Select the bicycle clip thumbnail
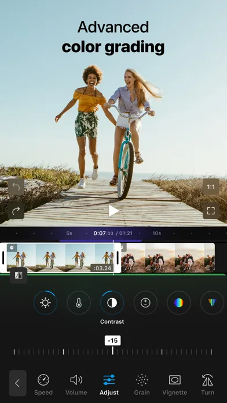The width and height of the screenshot is (227, 403). click(x=60, y=258)
